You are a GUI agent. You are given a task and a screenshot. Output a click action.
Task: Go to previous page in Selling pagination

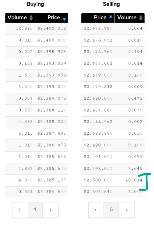[x=96, y=210]
